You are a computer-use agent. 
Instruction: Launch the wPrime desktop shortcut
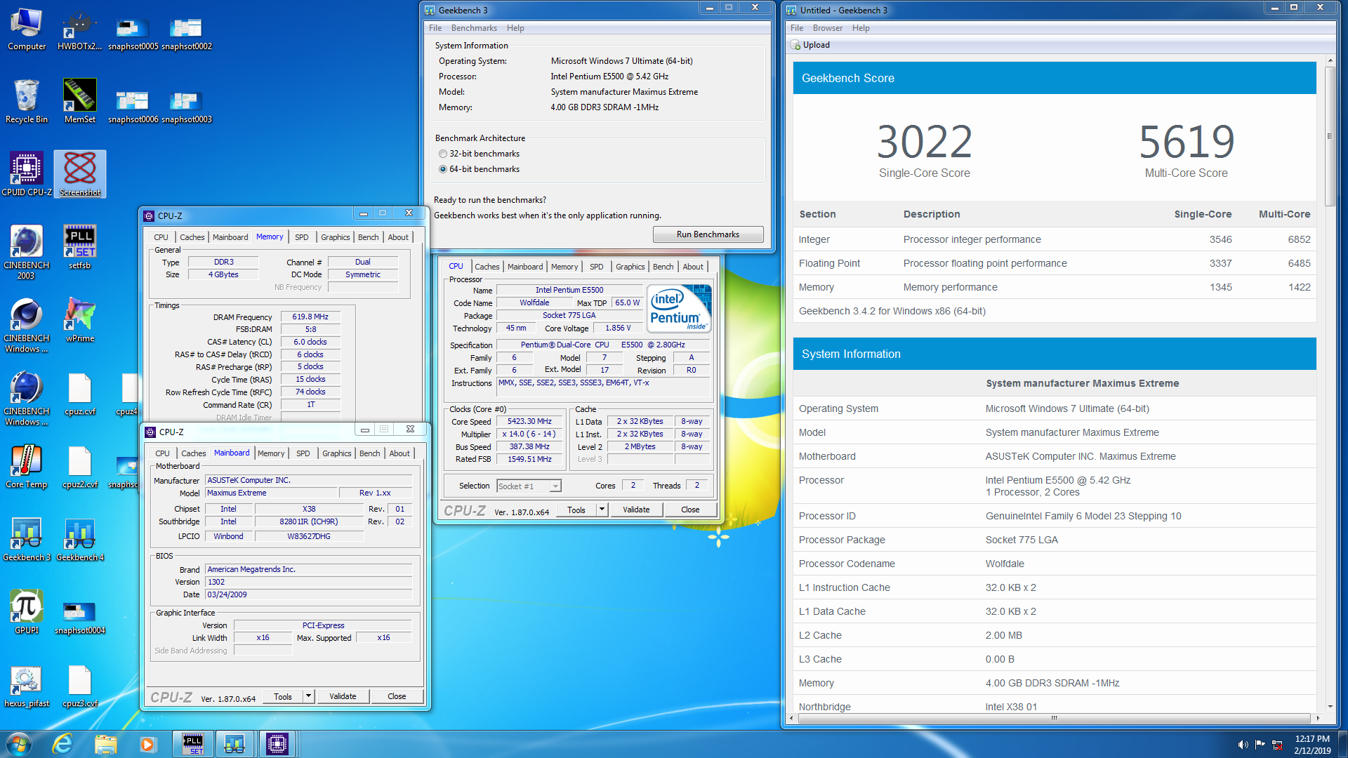[79, 320]
